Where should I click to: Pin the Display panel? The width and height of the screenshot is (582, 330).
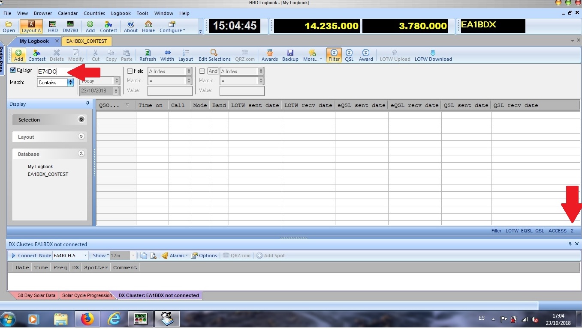(x=87, y=104)
